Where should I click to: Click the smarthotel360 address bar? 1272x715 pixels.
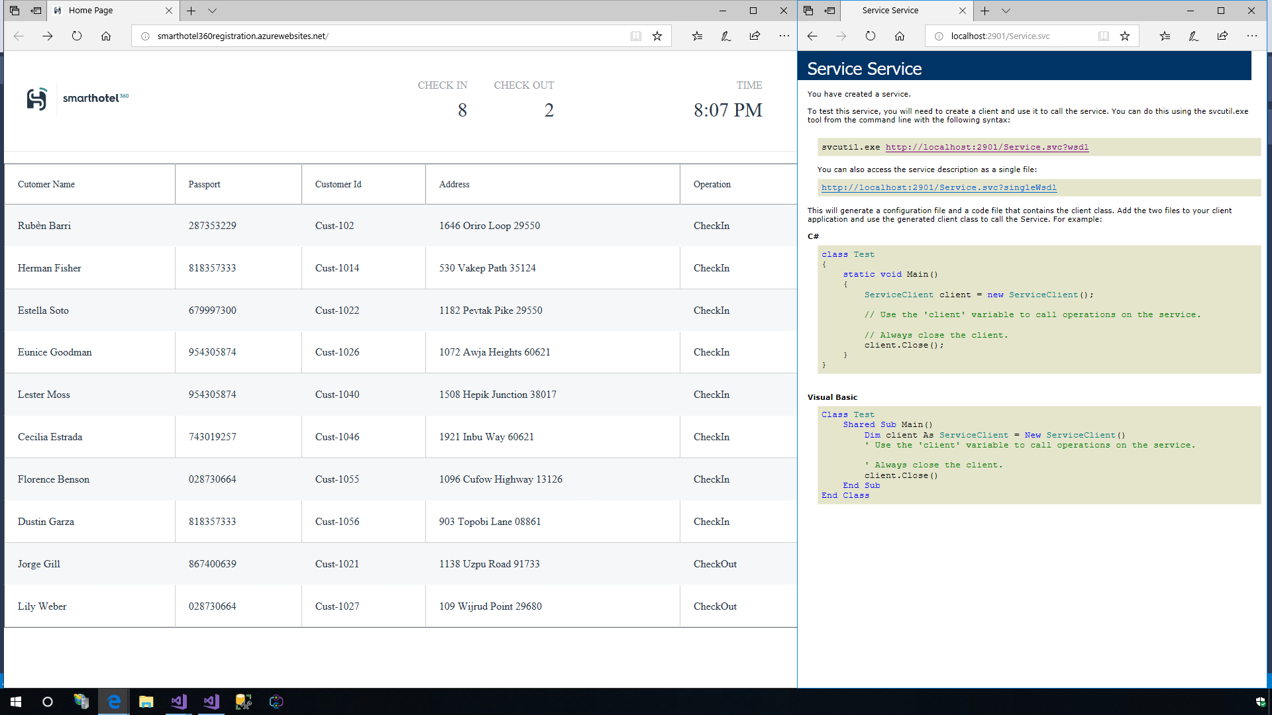tap(384, 36)
